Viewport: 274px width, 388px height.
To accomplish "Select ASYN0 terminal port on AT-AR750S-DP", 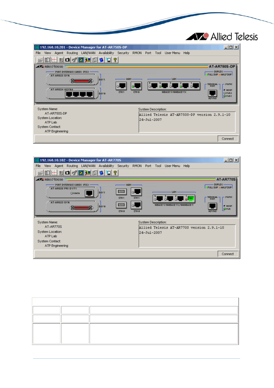I will click(x=213, y=93).
